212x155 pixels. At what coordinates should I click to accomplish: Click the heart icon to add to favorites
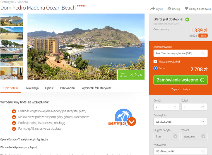point(187,9)
